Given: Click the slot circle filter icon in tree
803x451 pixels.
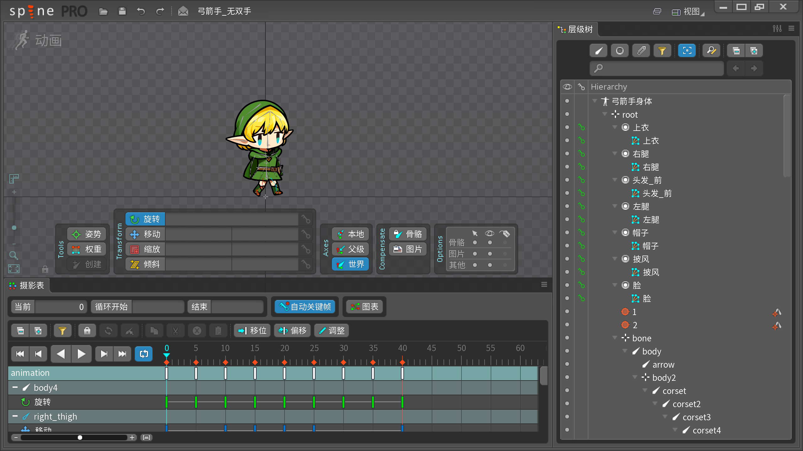Looking at the screenshot, I should (620, 51).
